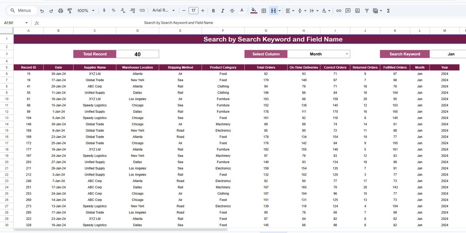The image size is (466, 233).
Task: Create a filter
Action: point(367,11)
